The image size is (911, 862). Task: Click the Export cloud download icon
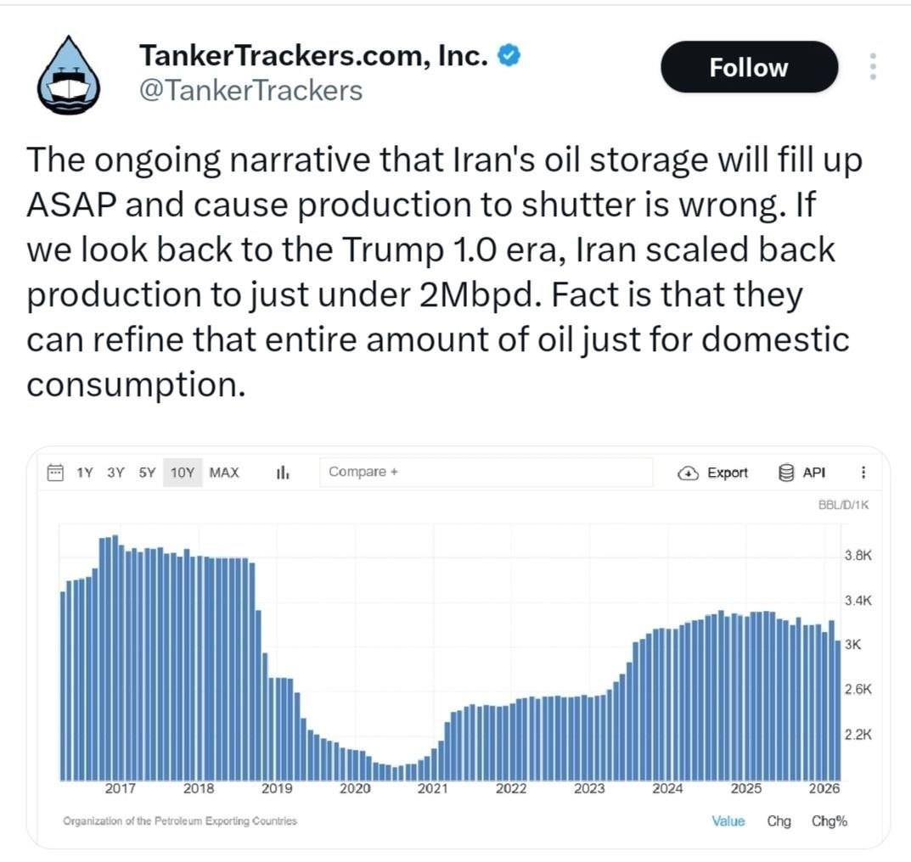pyautogui.click(x=688, y=473)
